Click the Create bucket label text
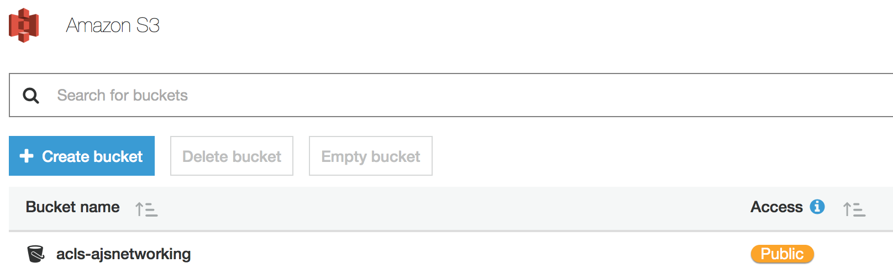 [92, 156]
